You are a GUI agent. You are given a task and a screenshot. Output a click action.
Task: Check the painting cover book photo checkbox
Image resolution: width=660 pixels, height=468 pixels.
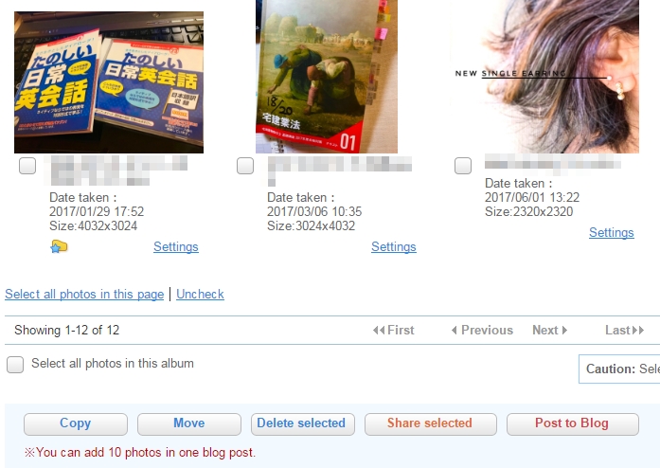click(x=245, y=166)
